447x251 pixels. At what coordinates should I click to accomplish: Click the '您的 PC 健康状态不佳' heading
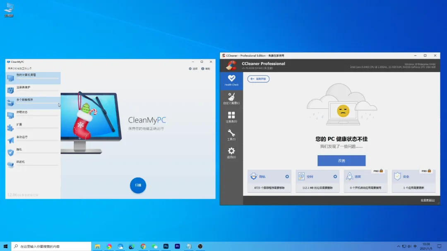(x=341, y=139)
